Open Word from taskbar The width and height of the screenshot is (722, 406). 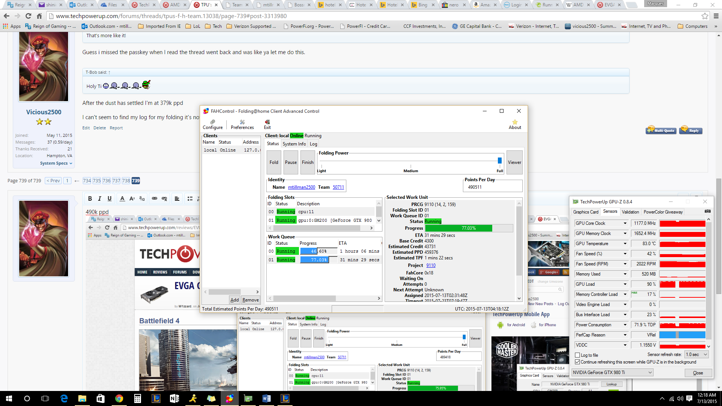266,398
